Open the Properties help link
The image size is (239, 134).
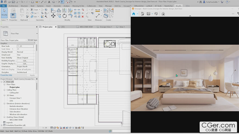(x=6, y=75)
